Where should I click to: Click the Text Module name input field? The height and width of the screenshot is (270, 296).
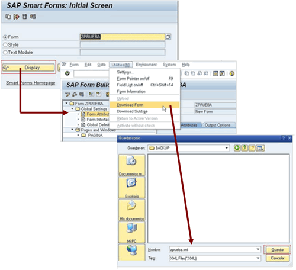click(122, 52)
